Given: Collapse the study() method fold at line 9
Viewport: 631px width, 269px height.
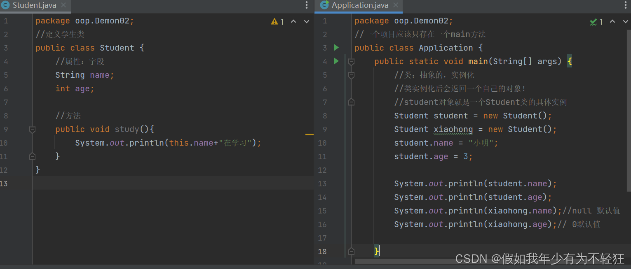Looking at the screenshot, I should tap(32, 129).
